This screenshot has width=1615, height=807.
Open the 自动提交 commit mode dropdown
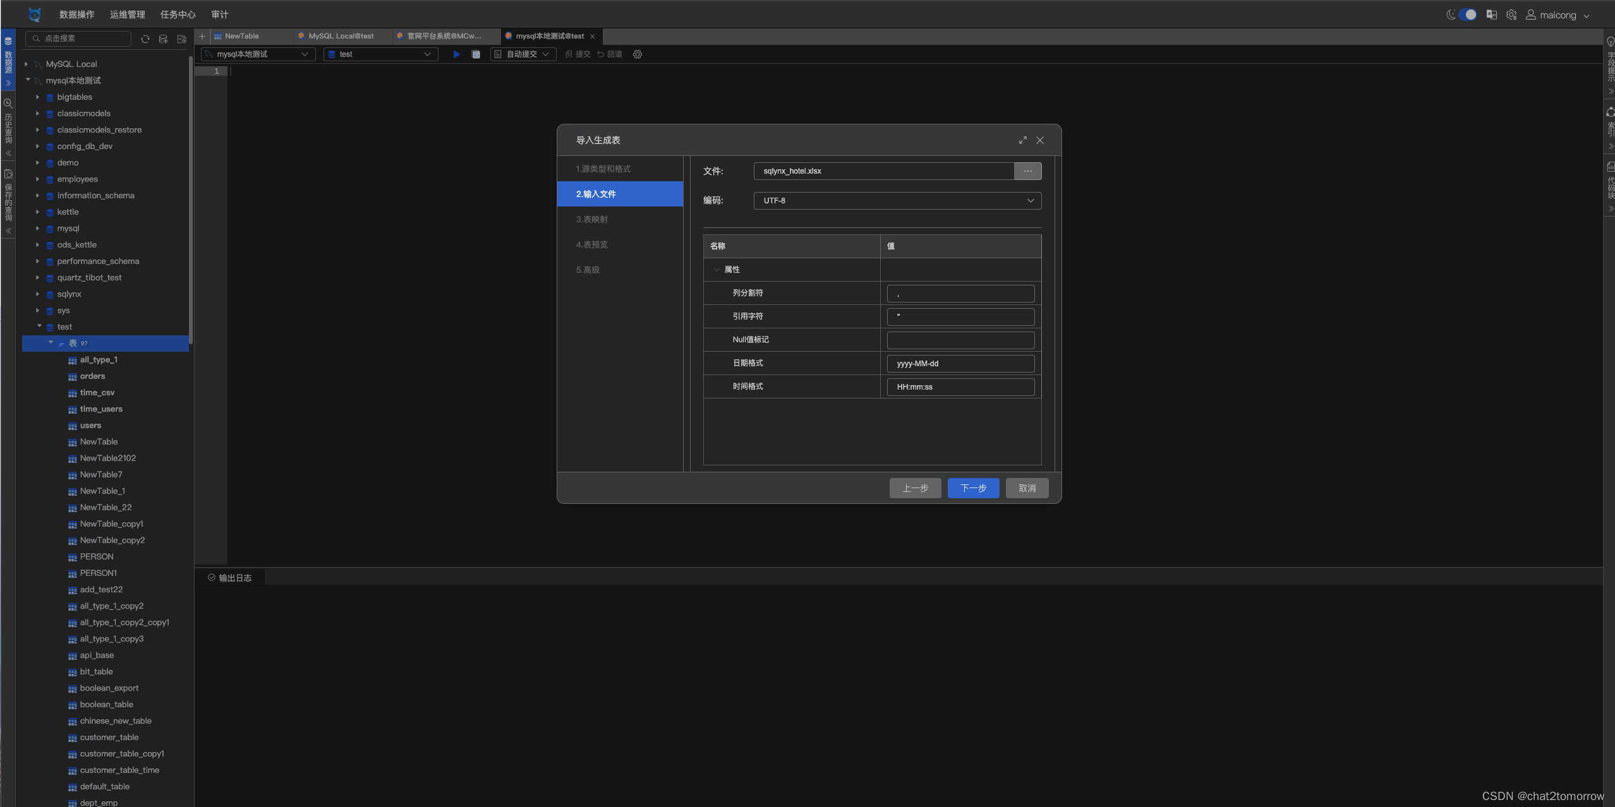[x=524, y=54]
